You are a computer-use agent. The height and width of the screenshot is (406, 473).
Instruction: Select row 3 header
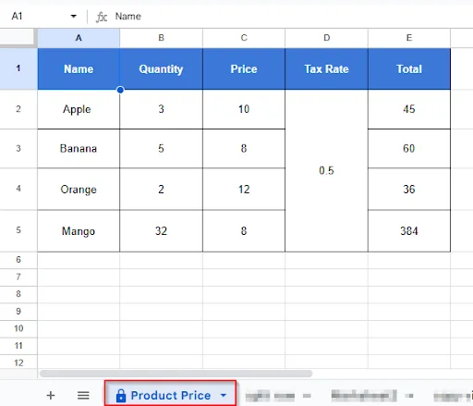point(18,149)
